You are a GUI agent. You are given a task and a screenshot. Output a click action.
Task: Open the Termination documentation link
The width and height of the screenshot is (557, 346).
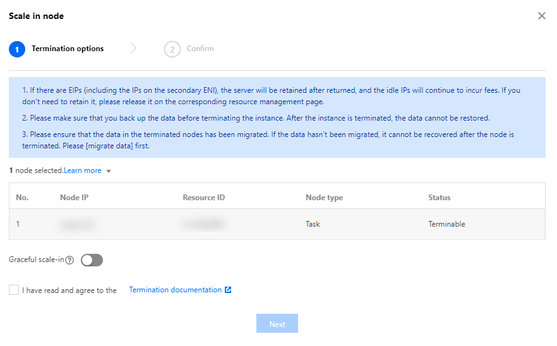point(175,290)
